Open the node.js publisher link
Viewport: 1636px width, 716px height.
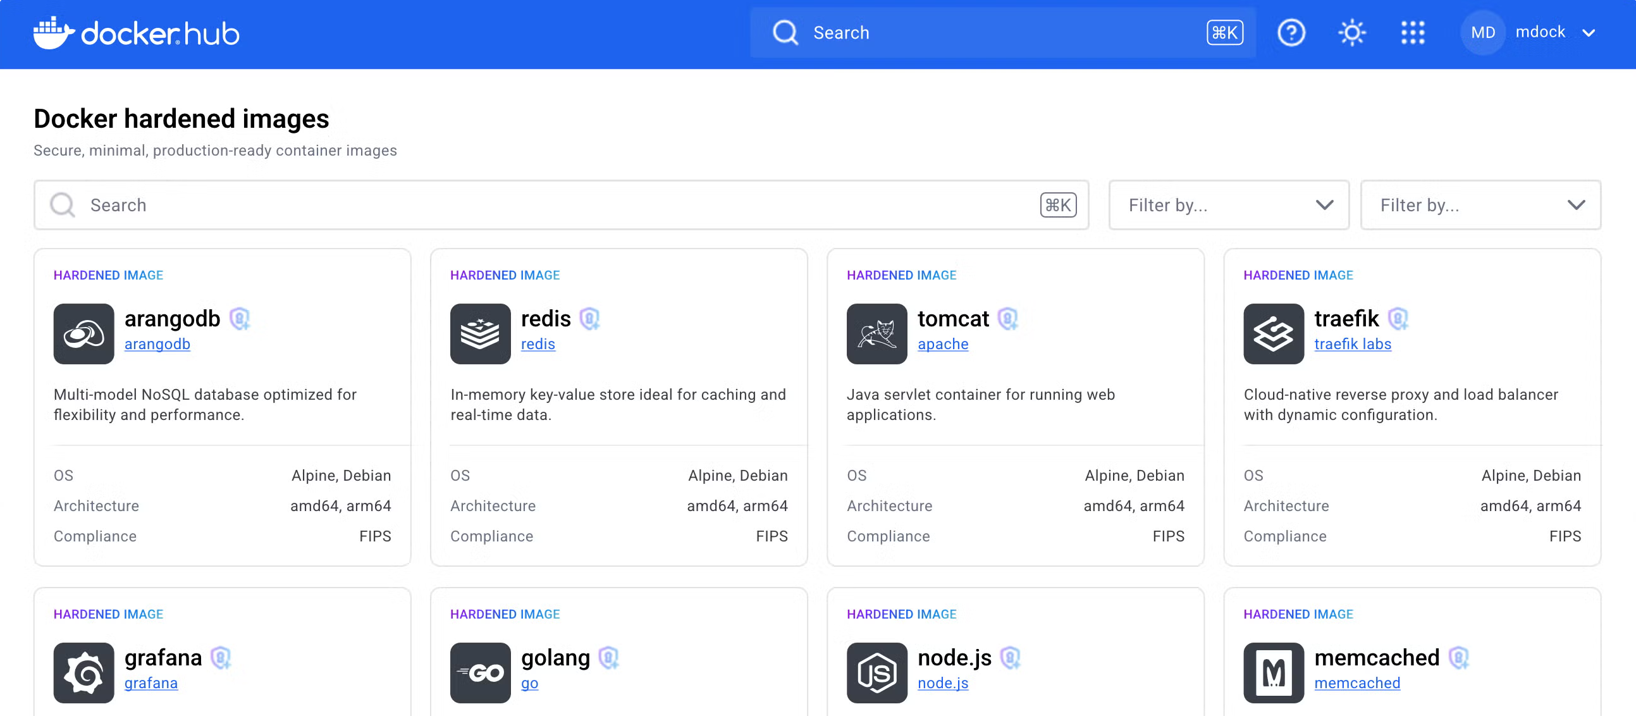pos(943,684)
